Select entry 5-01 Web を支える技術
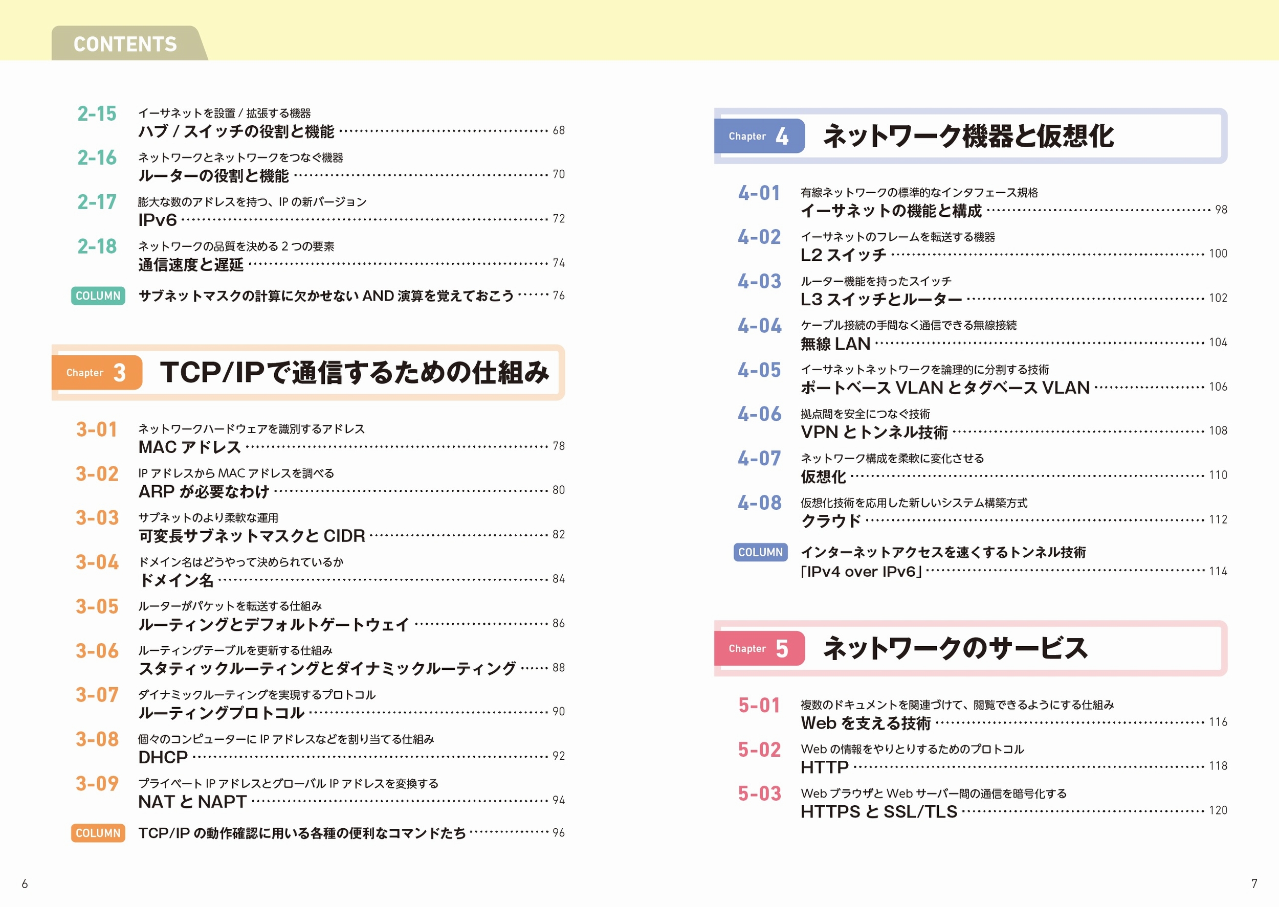The width and height of the screenshot is (1279, 907). point(983,714)
